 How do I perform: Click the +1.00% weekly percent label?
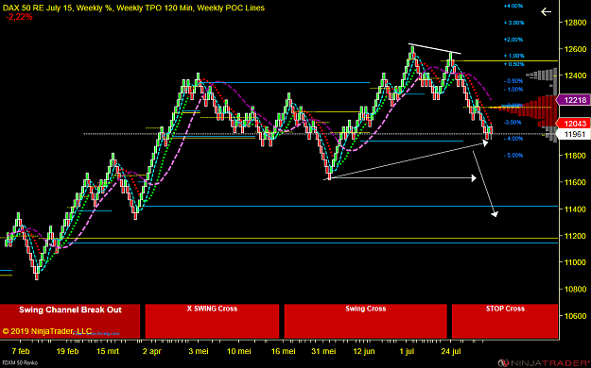click(x=514, y=56)
